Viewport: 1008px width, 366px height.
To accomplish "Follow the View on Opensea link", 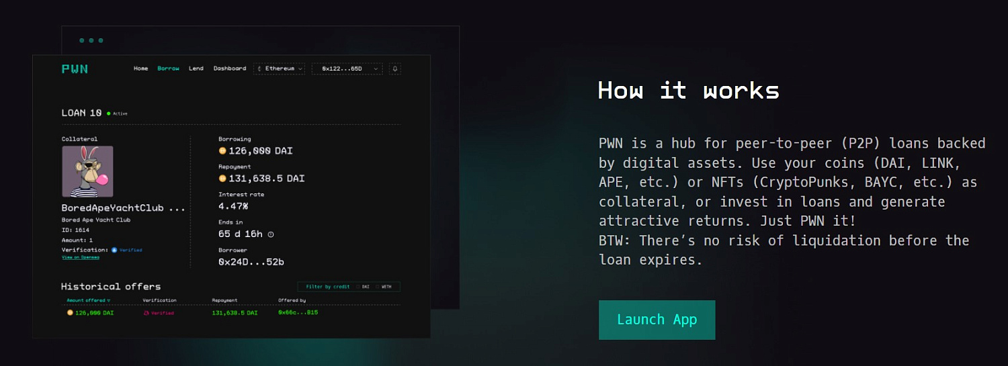I will 81,257.
